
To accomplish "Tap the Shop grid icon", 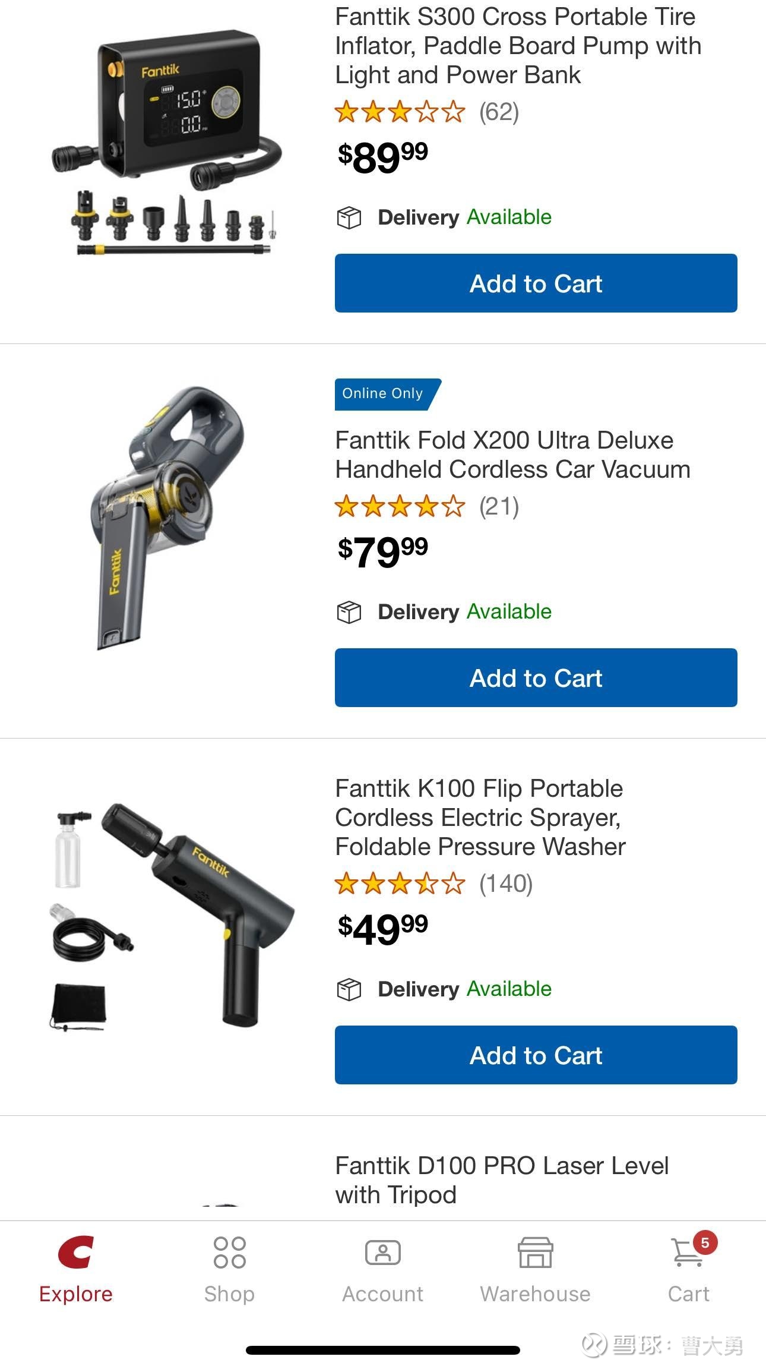I will click(x=229, y=1253).
